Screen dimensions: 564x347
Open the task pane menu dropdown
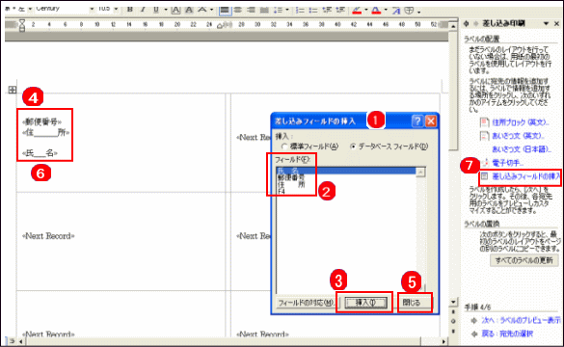click(x=546, y=23)
